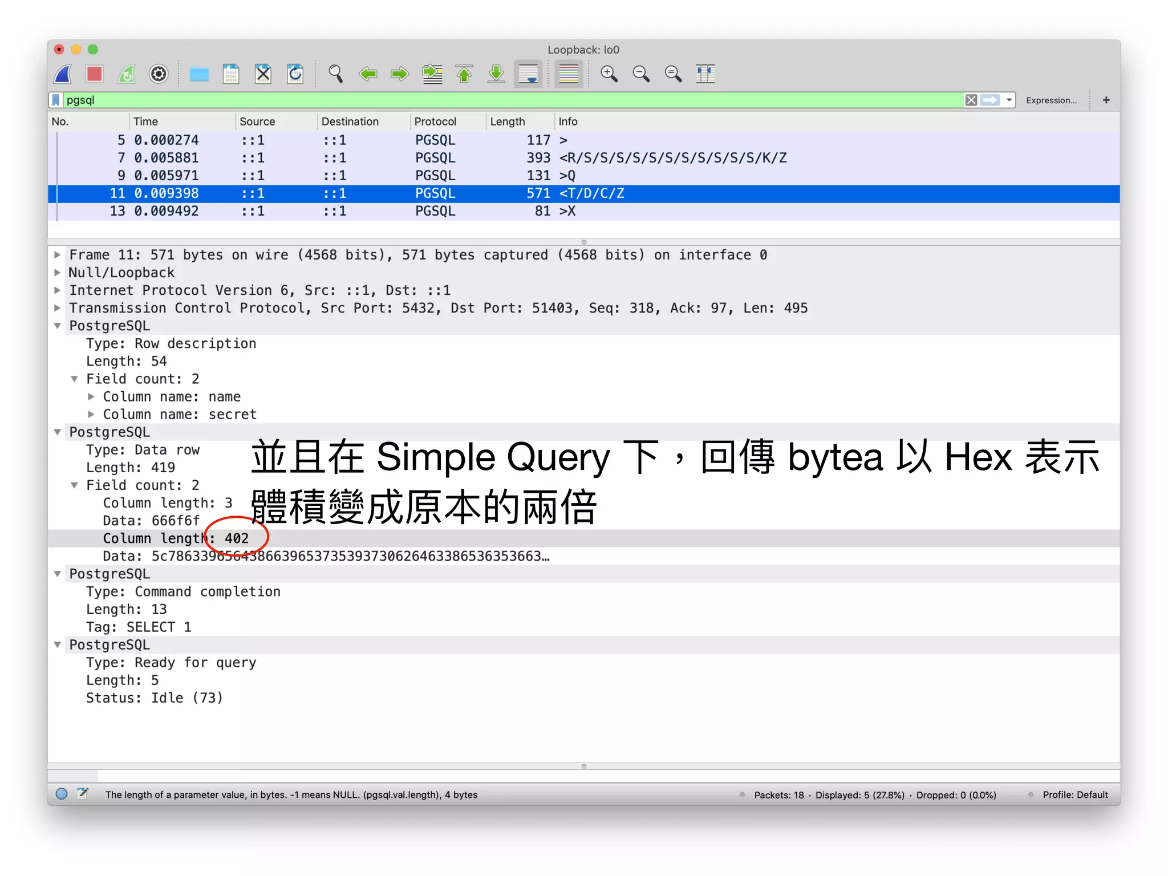The width and height of the screenshot is (1168, 876).
Task: Expand Transmission Control Protocol section
Action: [57, 308]
